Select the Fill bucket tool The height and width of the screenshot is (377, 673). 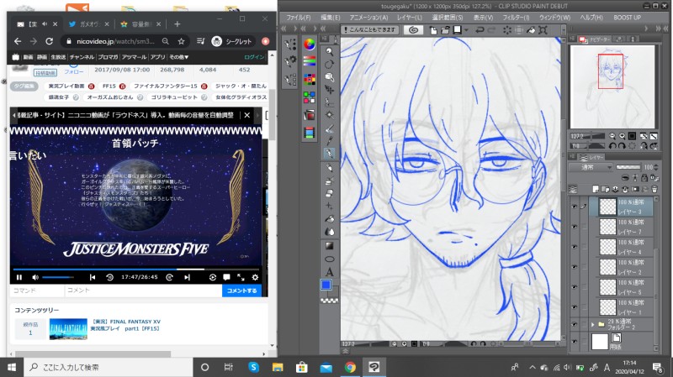[x=329, y=219]
